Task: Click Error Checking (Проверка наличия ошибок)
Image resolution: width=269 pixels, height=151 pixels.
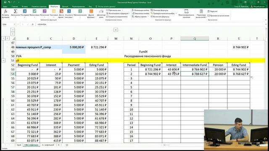Action: tap(163, 13)
